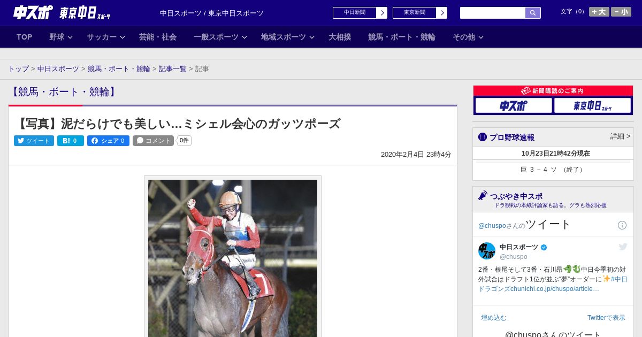Click the トップ breadcrumb link
The width and height of the screenshot is (642, 337).
(18, 69)
